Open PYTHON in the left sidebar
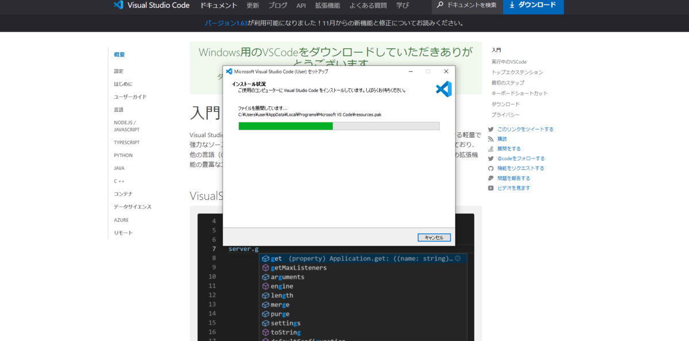This screenshot has height=341, width=689. tap(123, 155)
